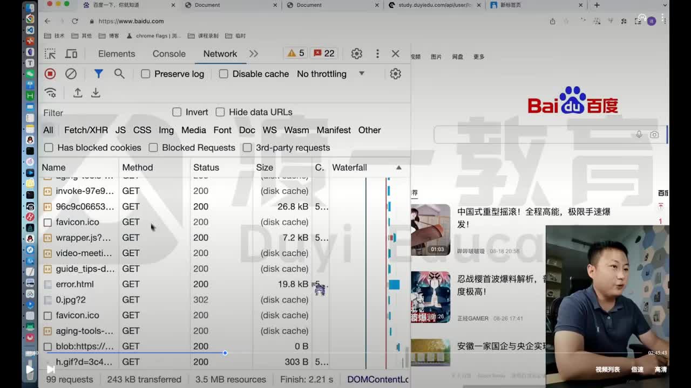Filter requests by Doc

point(247,130)
